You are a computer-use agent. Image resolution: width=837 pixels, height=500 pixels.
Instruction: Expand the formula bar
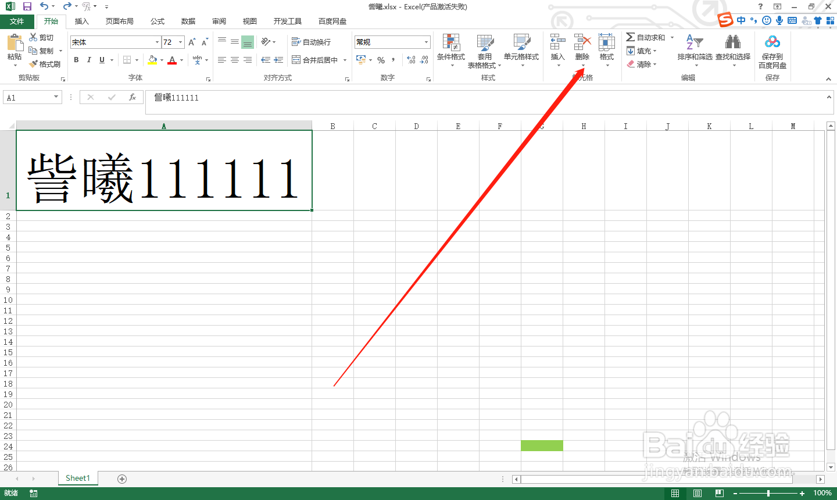point(829,97)
